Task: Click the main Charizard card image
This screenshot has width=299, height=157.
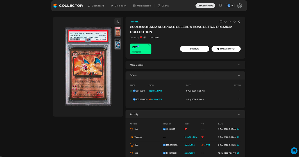Action: coord(88,67)
